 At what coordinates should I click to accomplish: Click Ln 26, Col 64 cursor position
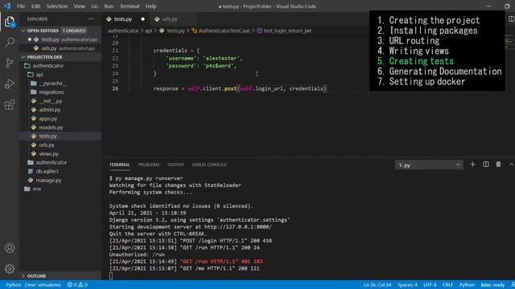coord(377,285)
